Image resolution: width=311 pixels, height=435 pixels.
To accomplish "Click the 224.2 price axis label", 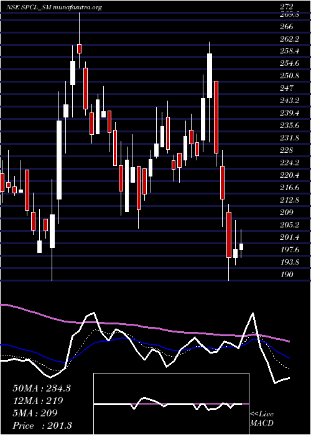I will tap(290, 163).
